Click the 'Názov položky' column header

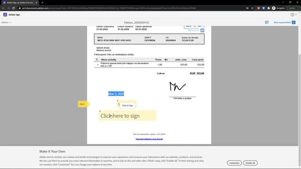coord(109,60)
